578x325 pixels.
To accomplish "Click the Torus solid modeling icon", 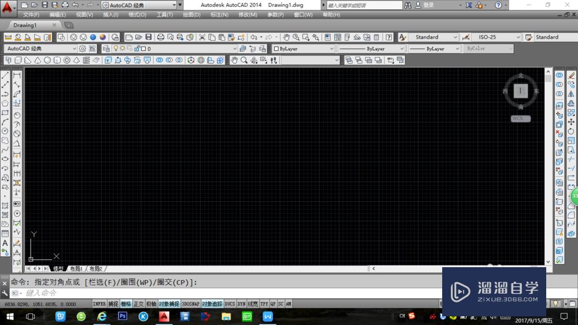I will pos(66,60).
